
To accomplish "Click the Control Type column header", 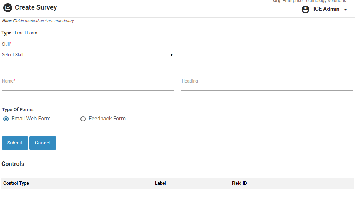I will (16, 183).
